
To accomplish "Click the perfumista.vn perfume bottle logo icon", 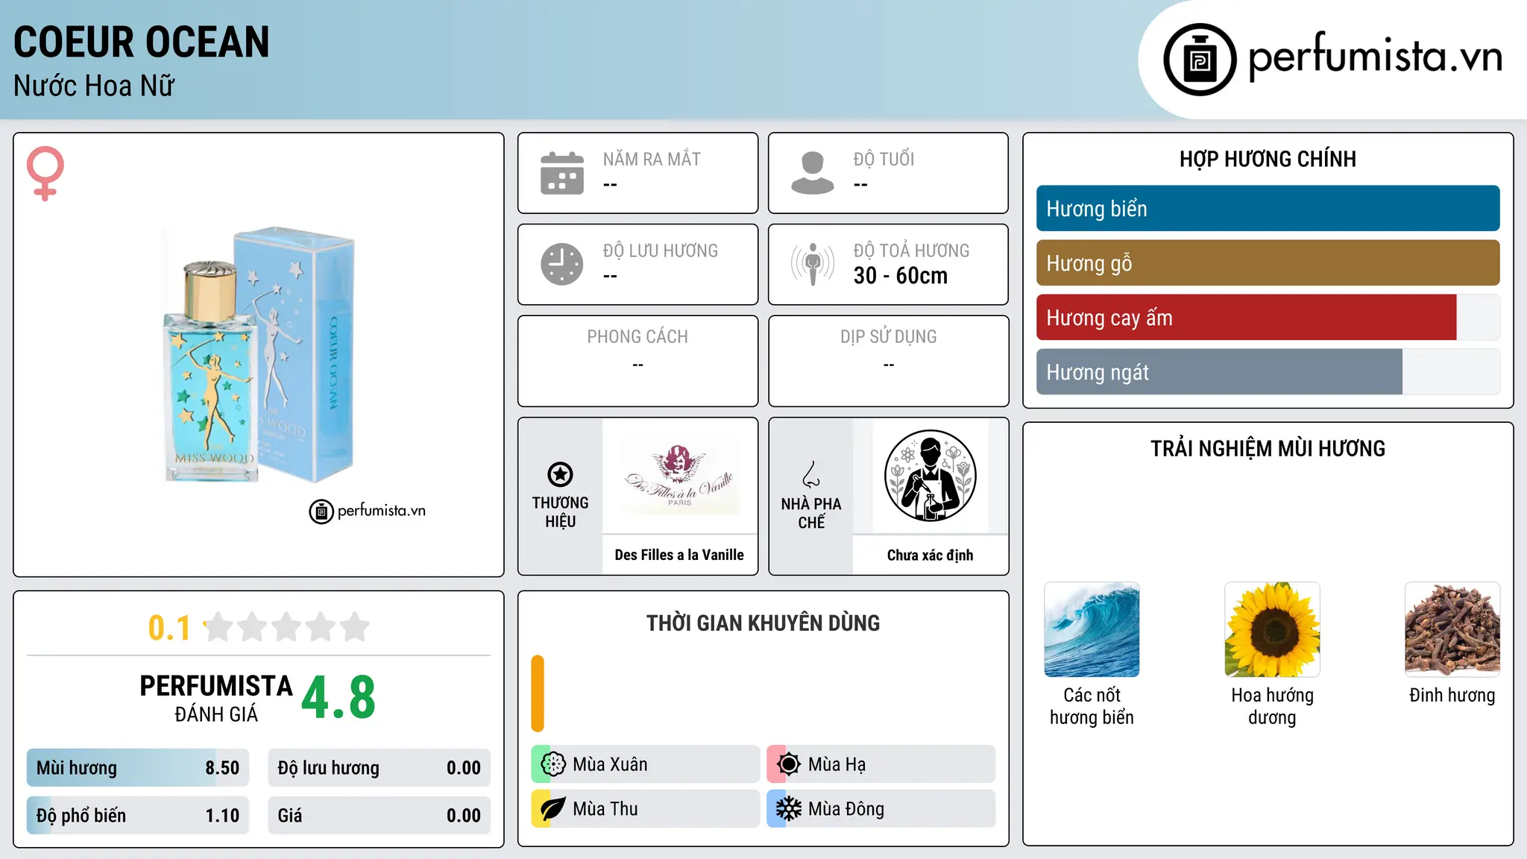I will tap(1200, 60).
